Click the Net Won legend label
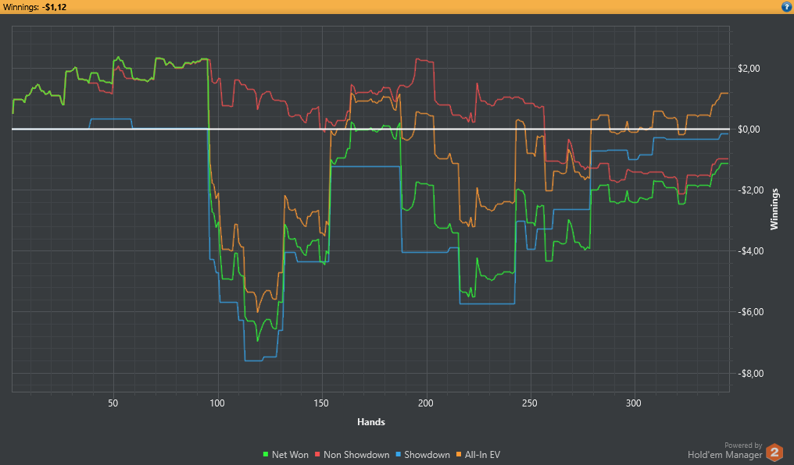Image resolution: width=794 pixels, height=465 pixels. click(290, 455)
